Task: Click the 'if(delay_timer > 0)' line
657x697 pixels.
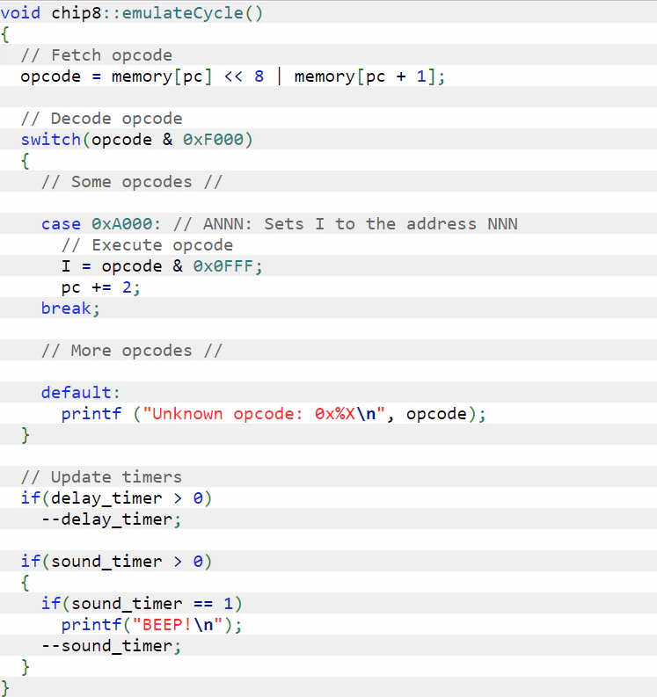Action: click(117, 498)
